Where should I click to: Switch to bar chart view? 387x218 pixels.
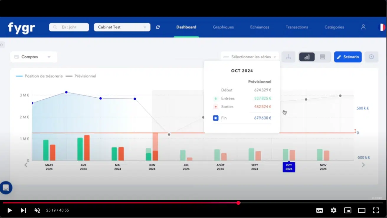[307, 57]
